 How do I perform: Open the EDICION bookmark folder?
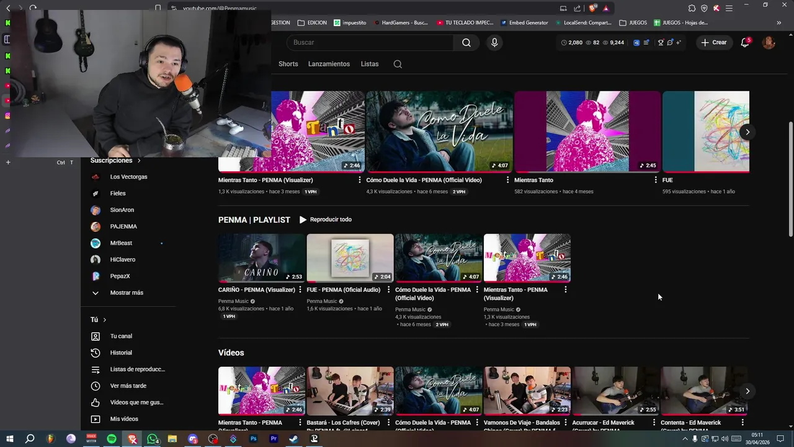coord(312,23)
